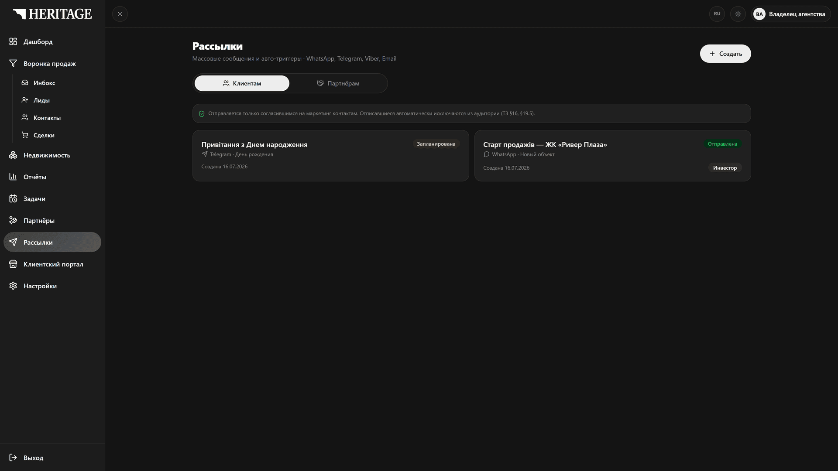Image resolution: width=838 pixels, height=471 pixels.
Task: Click the Лиды add-person icon
Action: click(25, 100)
